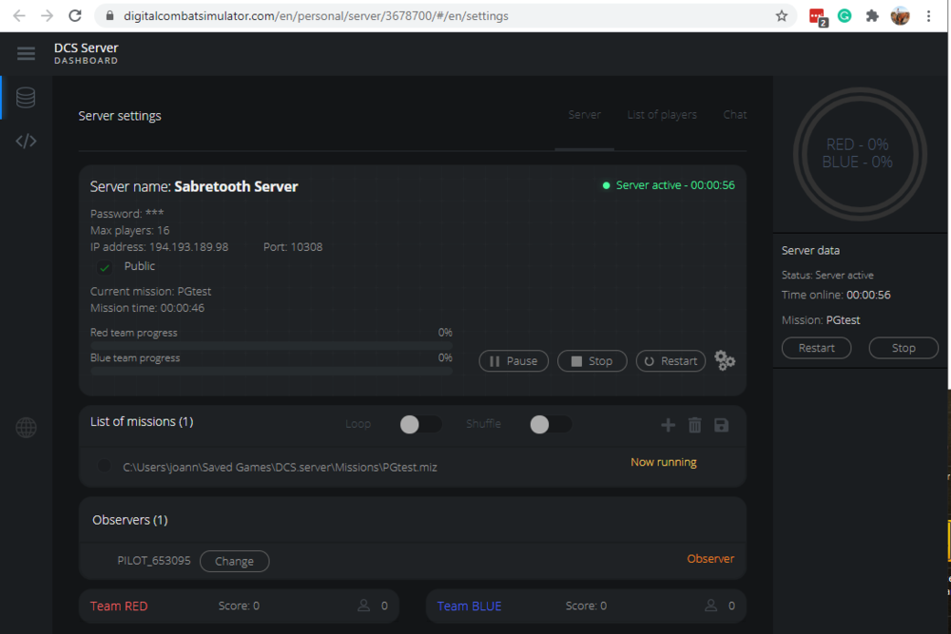
Task: Click the Red team progress bar
Action: tap(271, 345)
